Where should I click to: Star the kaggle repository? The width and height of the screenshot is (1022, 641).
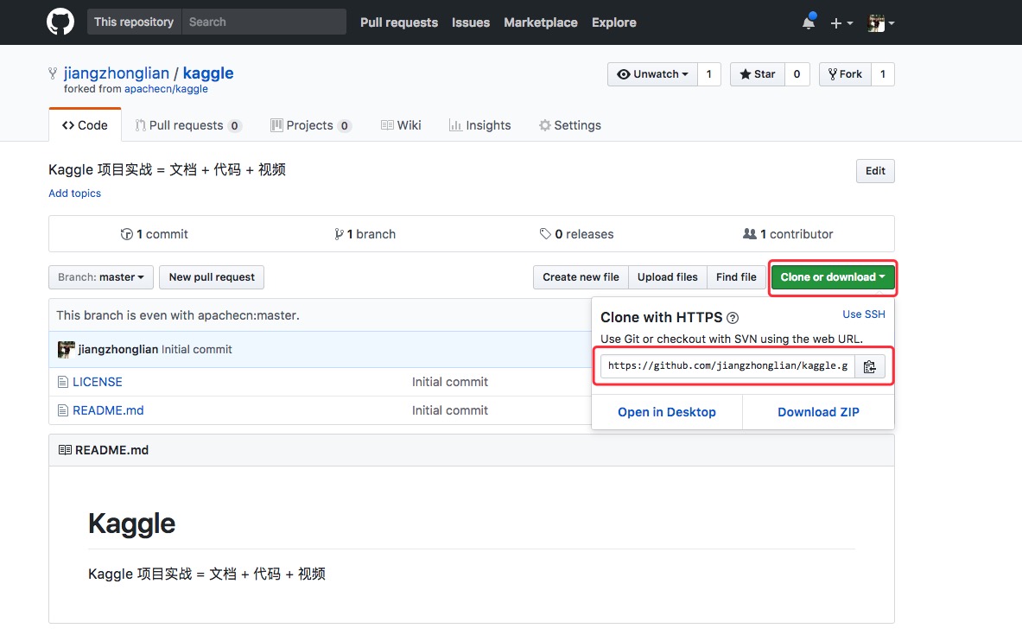757,74
